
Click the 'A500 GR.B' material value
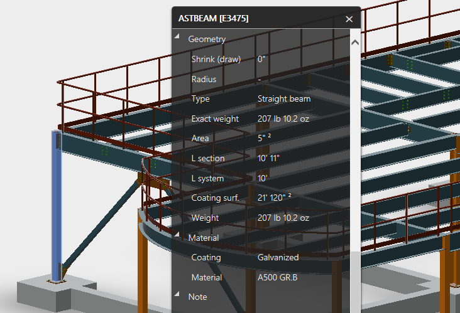(278, 277)
